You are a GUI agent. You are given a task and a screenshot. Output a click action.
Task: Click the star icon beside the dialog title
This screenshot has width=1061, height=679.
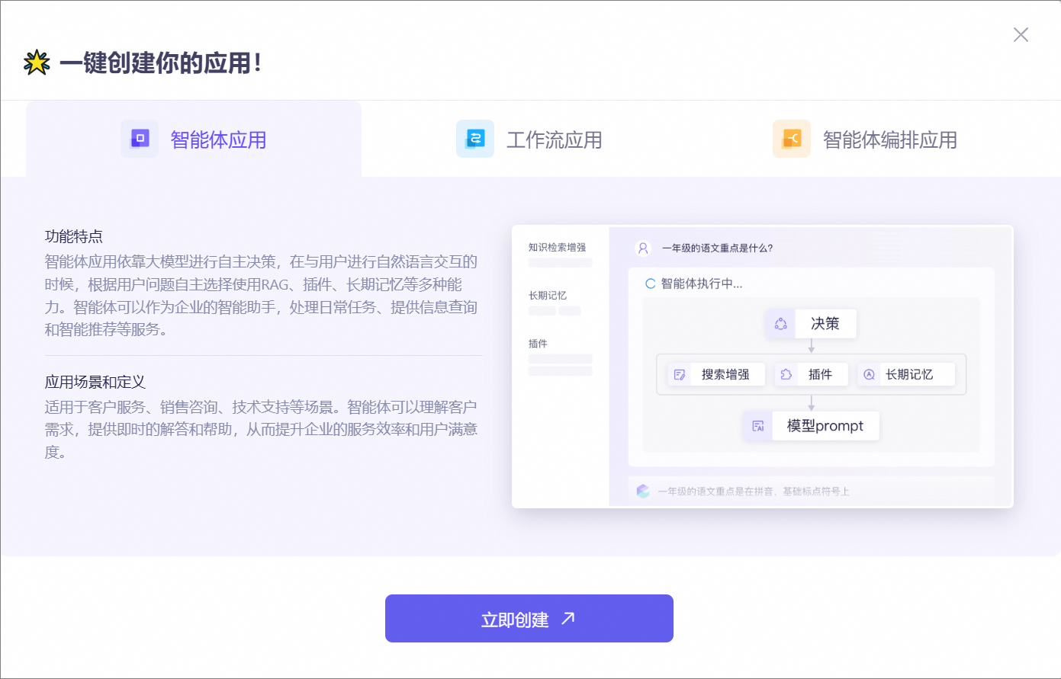click(x=37, y=62)
